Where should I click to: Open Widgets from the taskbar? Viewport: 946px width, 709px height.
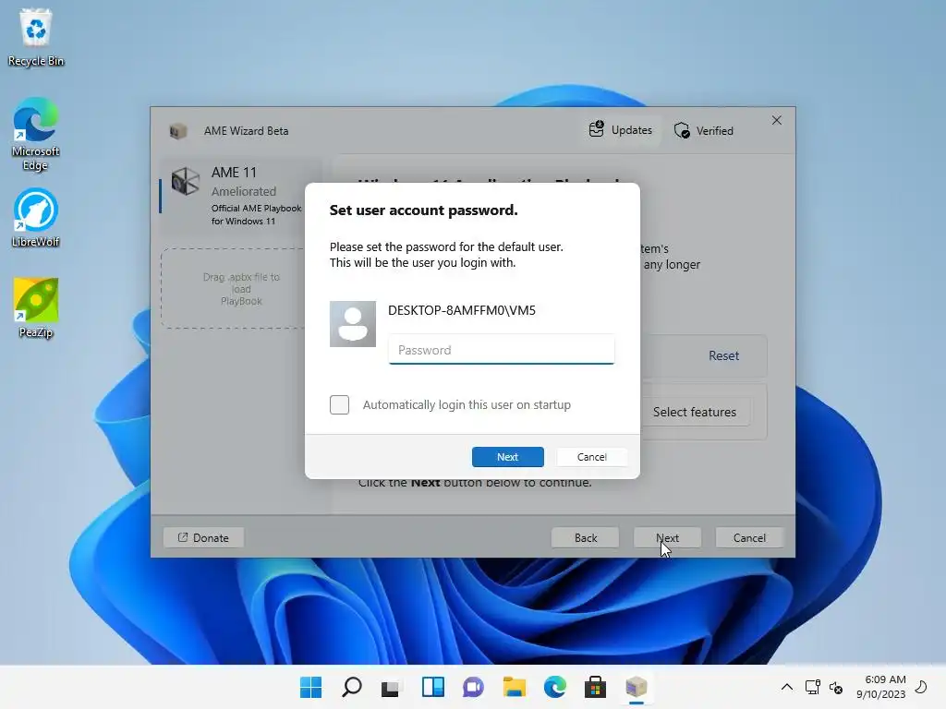[432, 687]
